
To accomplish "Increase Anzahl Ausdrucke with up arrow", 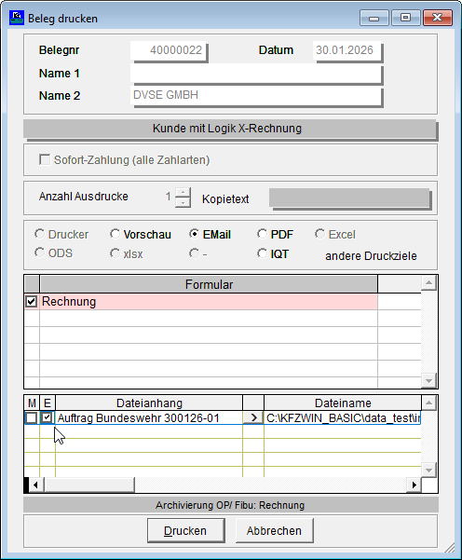I will (x=183, y=192).
